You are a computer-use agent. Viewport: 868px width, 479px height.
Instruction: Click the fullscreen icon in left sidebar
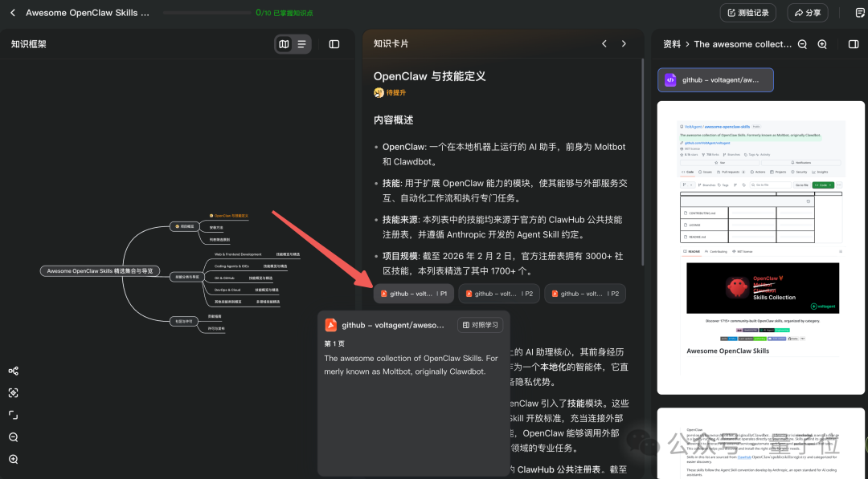click(x=13, y=415)
